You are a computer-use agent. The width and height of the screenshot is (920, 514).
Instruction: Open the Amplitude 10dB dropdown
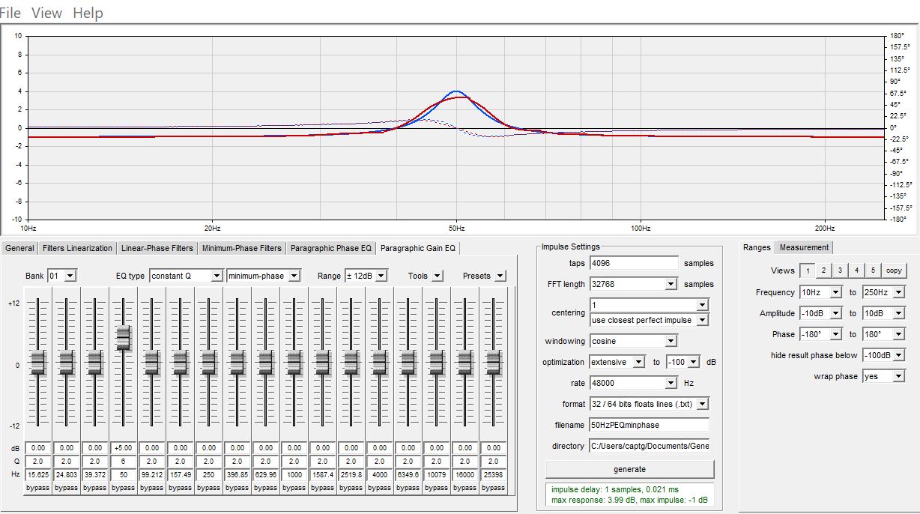(x=883, y=313)
